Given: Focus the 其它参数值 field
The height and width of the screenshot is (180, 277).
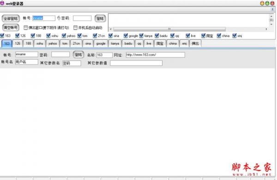Looking at the screenshot, I should pyautogui.click(x=136, y=63).
